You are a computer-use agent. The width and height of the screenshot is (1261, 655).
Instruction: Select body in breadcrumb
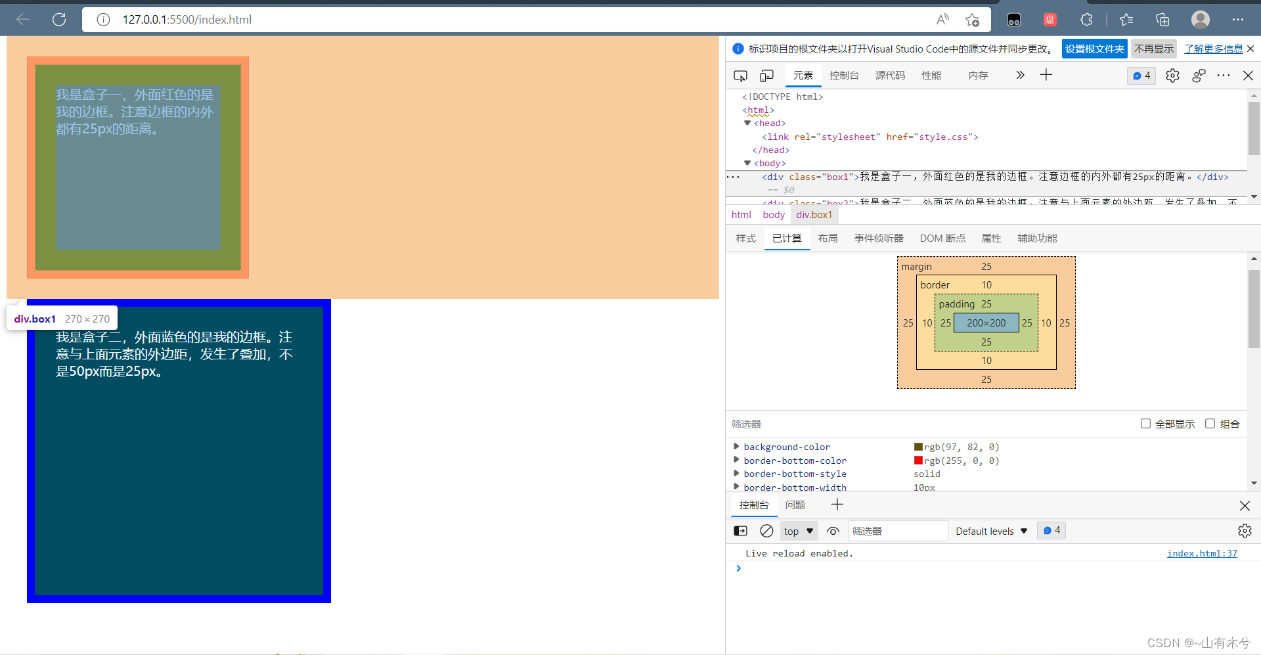[774, 215]
